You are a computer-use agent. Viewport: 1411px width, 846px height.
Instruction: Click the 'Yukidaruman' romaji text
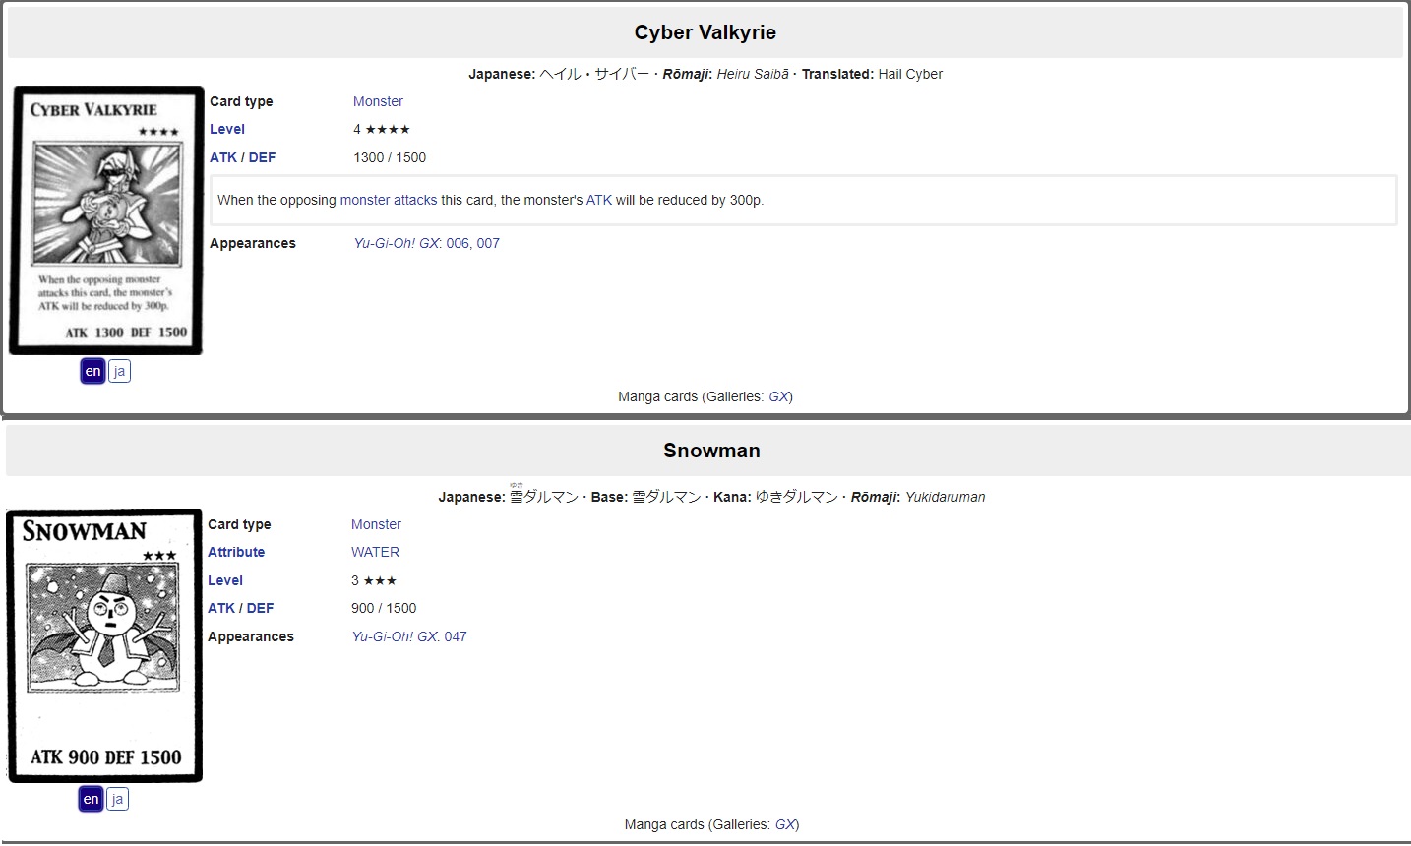(945, 497)
